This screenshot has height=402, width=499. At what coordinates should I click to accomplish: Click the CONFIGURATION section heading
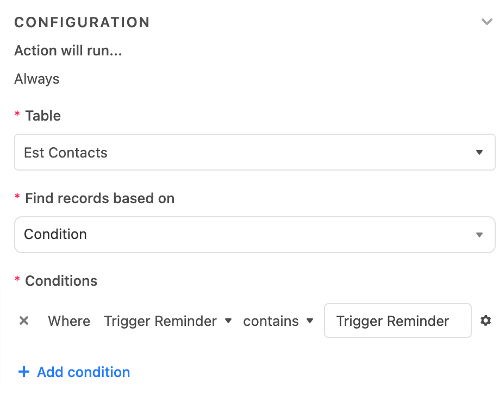pos(82,22)
